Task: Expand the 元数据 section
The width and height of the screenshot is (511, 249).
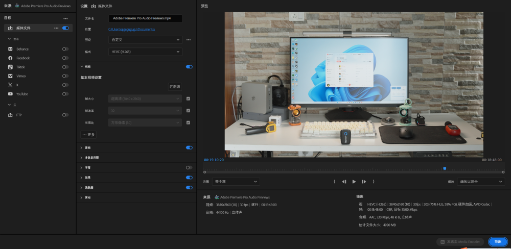Action: point(82,188)
